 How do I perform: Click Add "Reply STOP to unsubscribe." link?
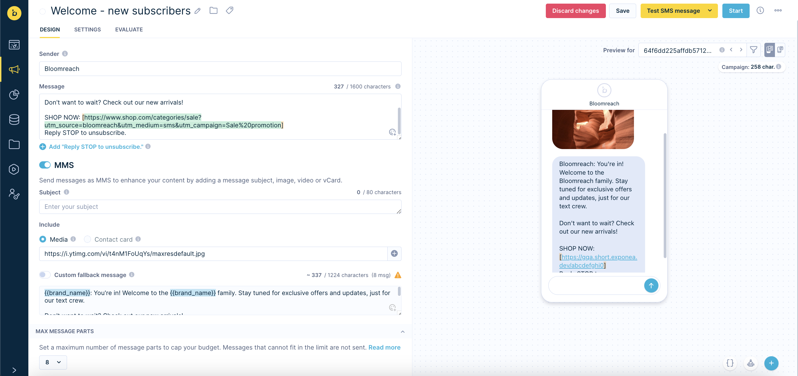96,147
